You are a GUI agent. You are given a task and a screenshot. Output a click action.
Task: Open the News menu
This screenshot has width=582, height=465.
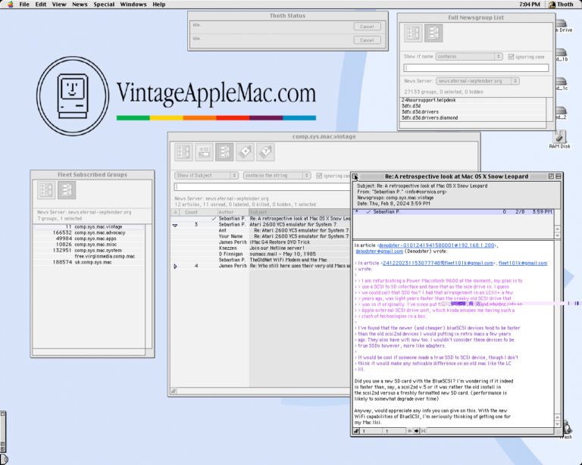click(x=80, y=5)
